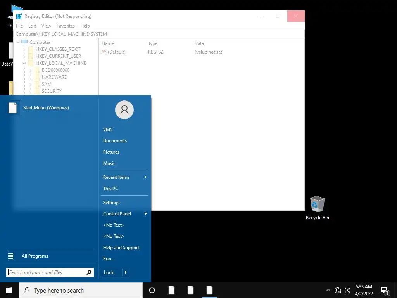Viewport: 397px width, 298px height.
Task: Select the BCD00000000 registry key
Action: click(55, 70)
